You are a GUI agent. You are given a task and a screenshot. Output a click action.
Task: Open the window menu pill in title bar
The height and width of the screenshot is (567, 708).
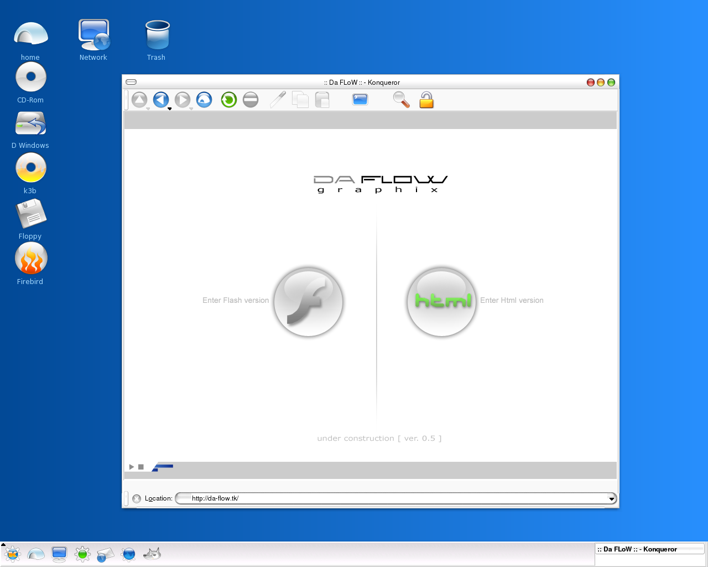pyautogui.click(x=131, y=82)
